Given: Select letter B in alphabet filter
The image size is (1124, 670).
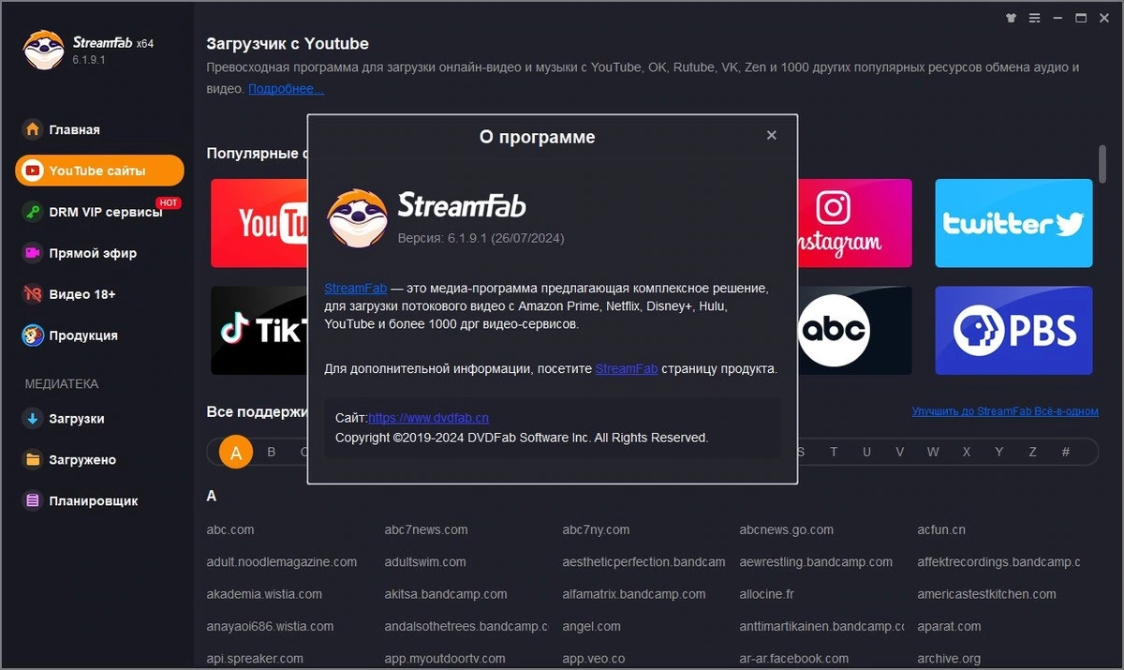Looking at the screenshot, I should pyautogui.click(x=272, y=453).
